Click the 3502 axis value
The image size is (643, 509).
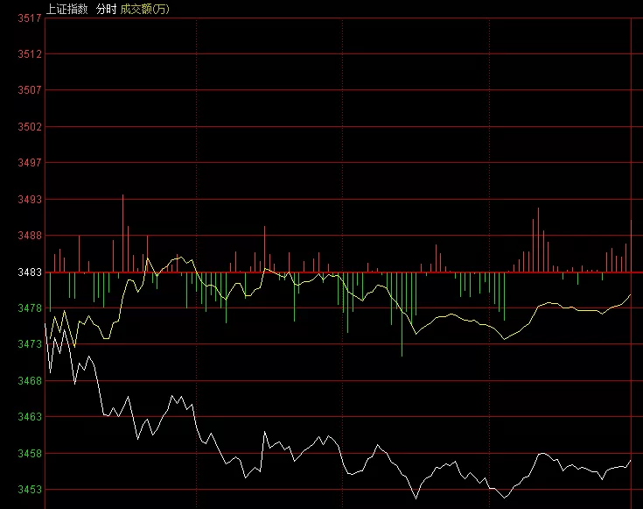(30, 126)
